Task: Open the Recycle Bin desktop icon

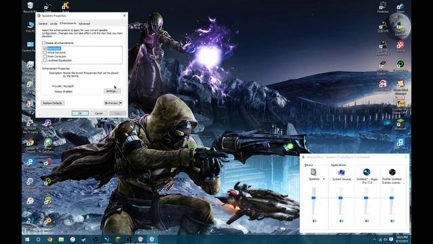Action: [x=30, y=7]
